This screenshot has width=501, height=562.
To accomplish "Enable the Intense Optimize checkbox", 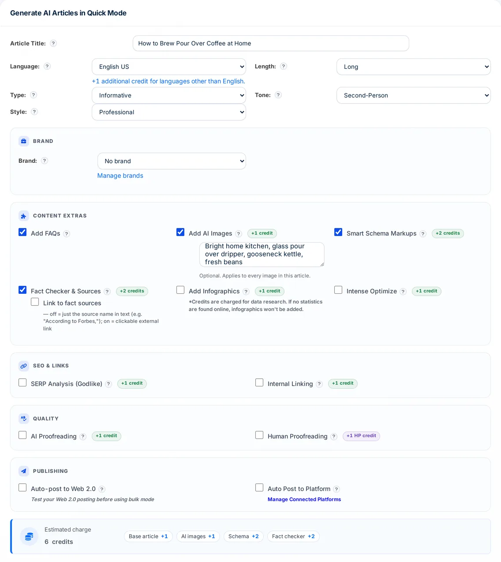I will 338,290.
